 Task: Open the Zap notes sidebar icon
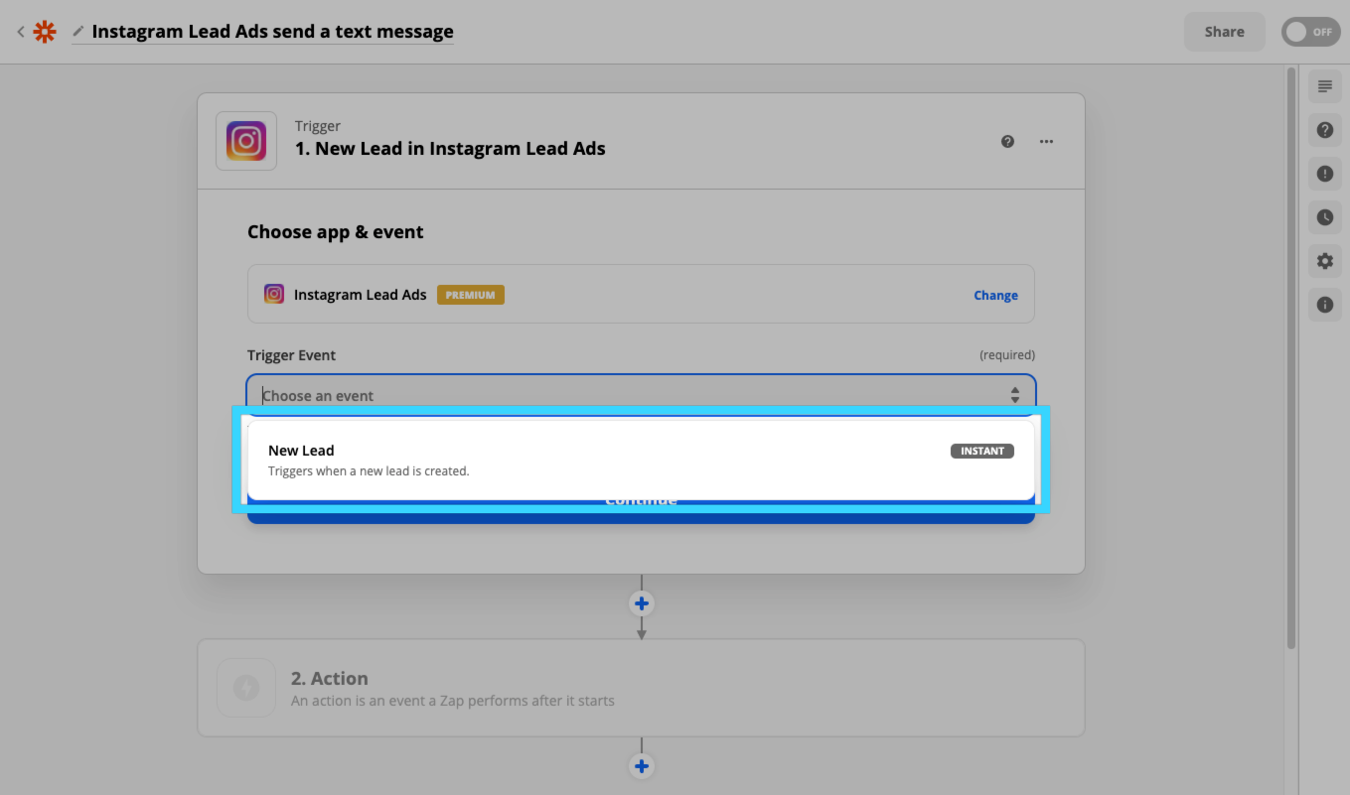1324,86
